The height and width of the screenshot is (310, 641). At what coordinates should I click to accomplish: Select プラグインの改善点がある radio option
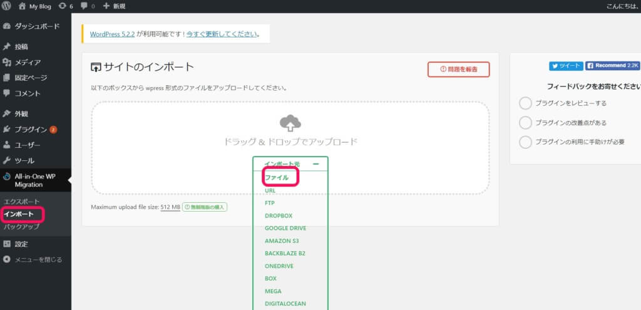pos(526,123)
